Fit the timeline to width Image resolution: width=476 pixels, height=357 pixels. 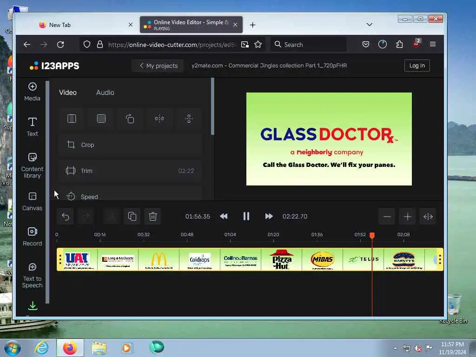[x=428, y=217]
